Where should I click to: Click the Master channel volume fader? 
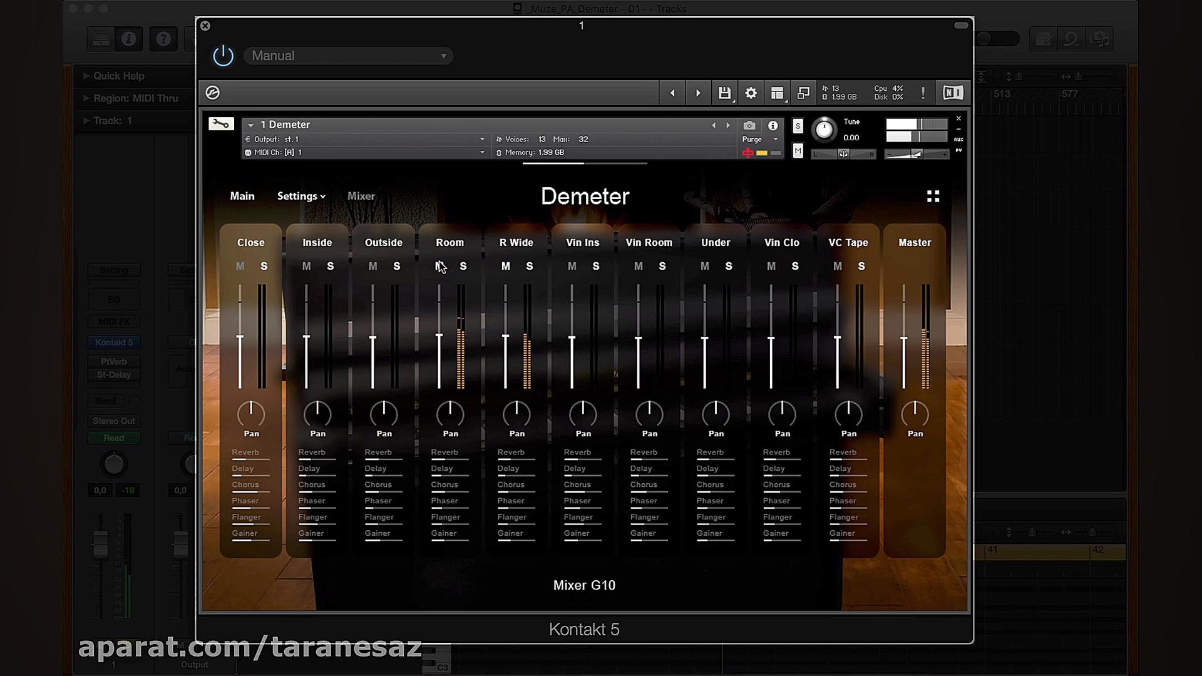pyautogui.click(x=903, y=339)
